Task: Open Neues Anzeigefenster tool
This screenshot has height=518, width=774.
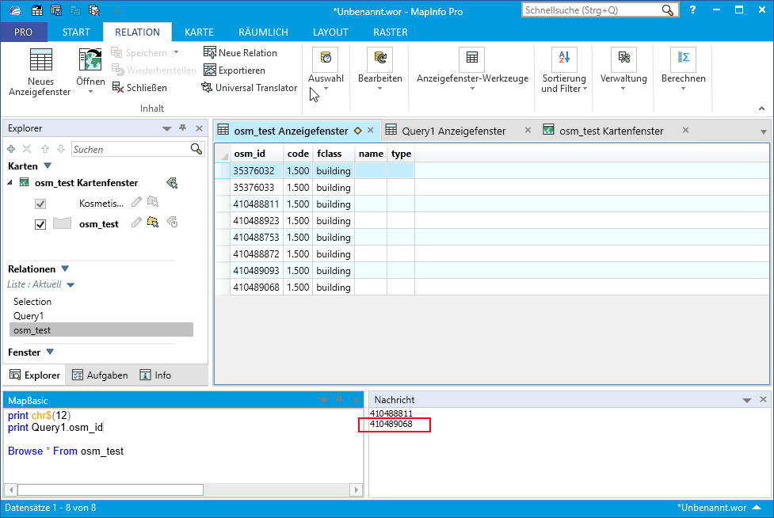Action: (x=40, y=72)
